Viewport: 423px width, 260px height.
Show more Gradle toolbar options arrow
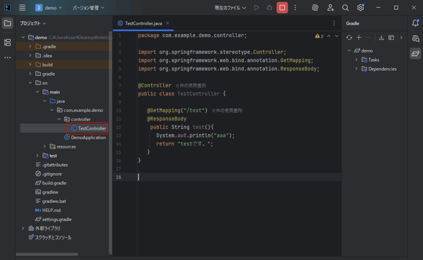[x=401, y=38]
